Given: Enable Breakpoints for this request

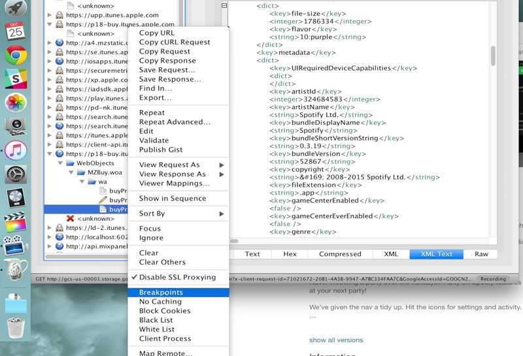Looking at the screenshot, I should (x=178, y=293).
